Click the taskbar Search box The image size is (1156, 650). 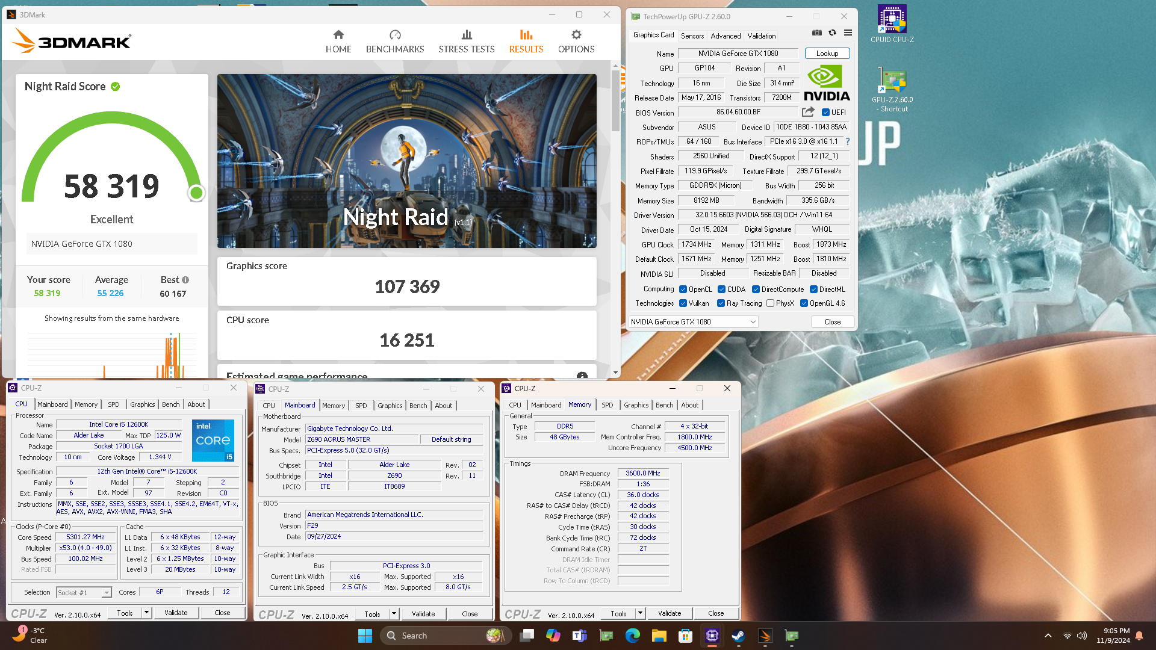tap(446, 636)
